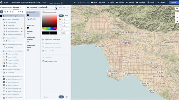Select the Shadow color black swatch
Viewport: 179px width, 100px height.
coord(28,16)
